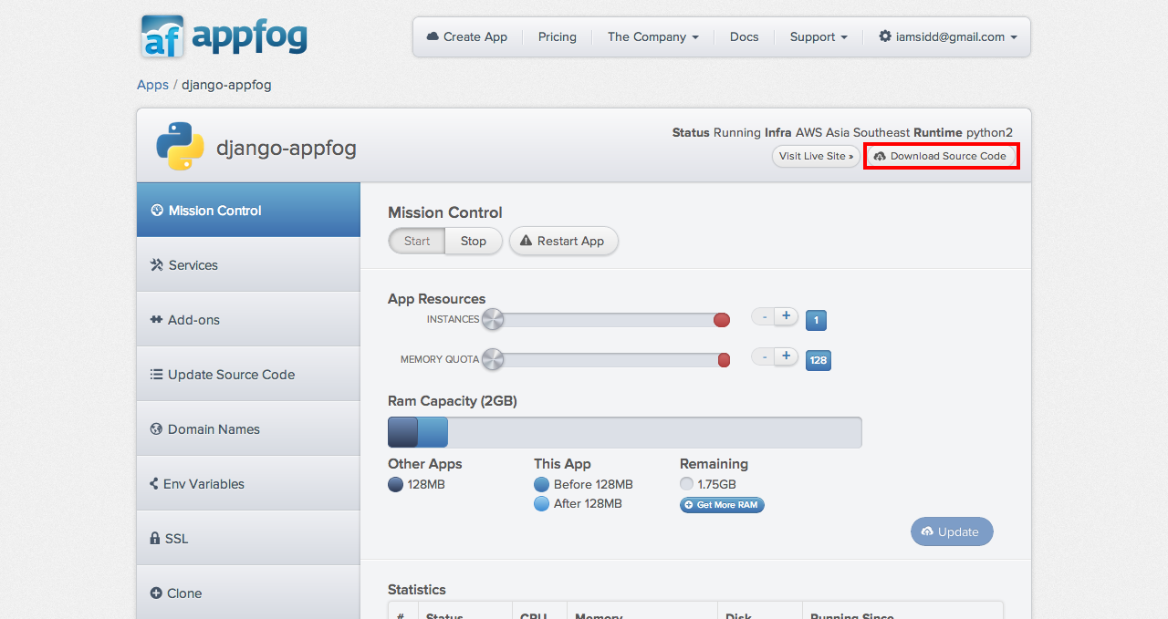Decrease instances with the minus button
Viewport: 1168px width, 619px height.
(x=764, y=316)
